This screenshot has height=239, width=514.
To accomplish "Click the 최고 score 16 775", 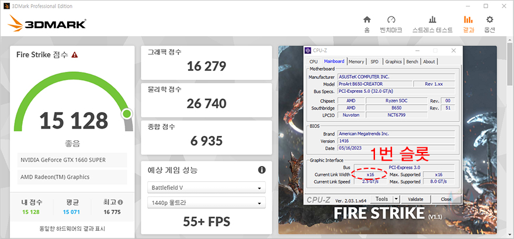I will click(x=112, y=212).
